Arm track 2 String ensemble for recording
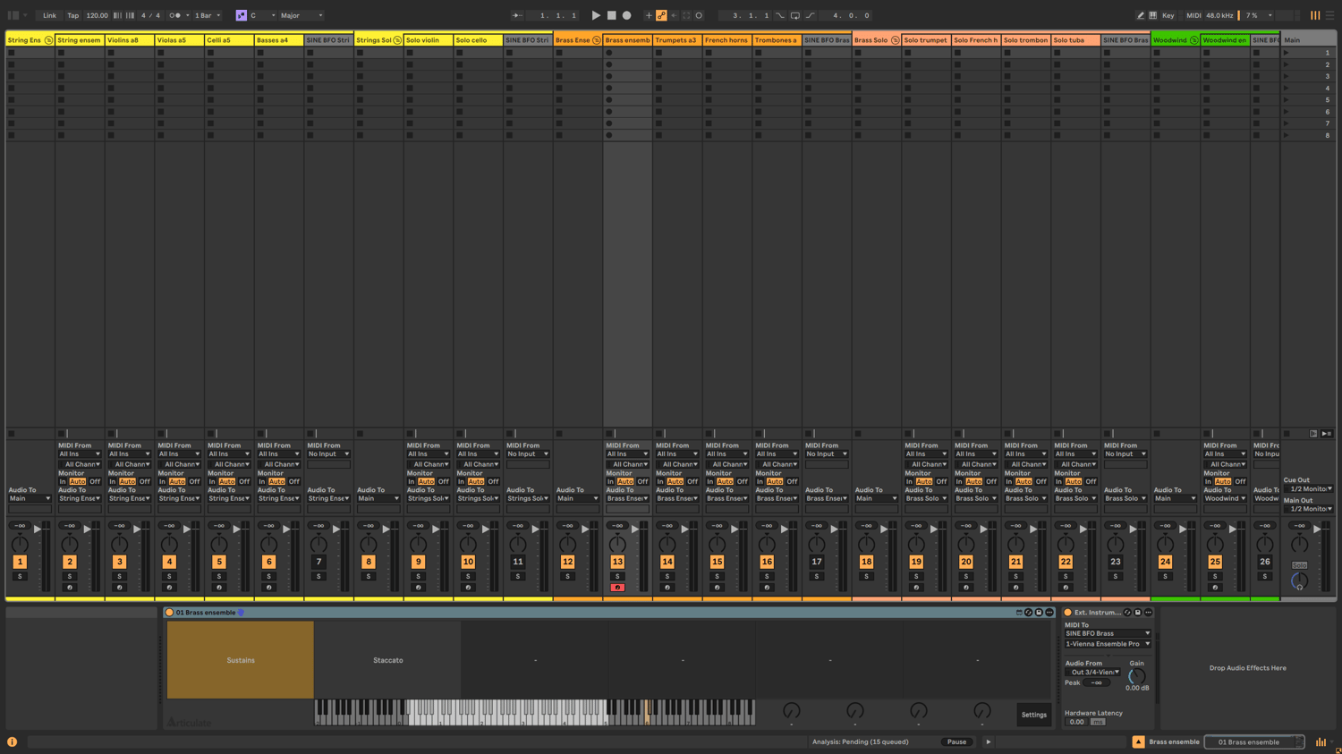 tap(70, 588)
